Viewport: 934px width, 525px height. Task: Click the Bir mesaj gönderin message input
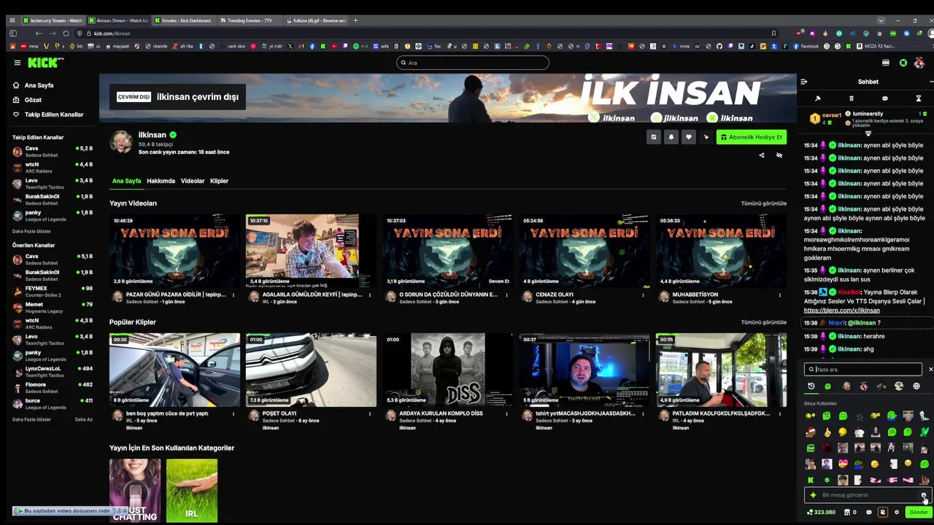(868, 495)
